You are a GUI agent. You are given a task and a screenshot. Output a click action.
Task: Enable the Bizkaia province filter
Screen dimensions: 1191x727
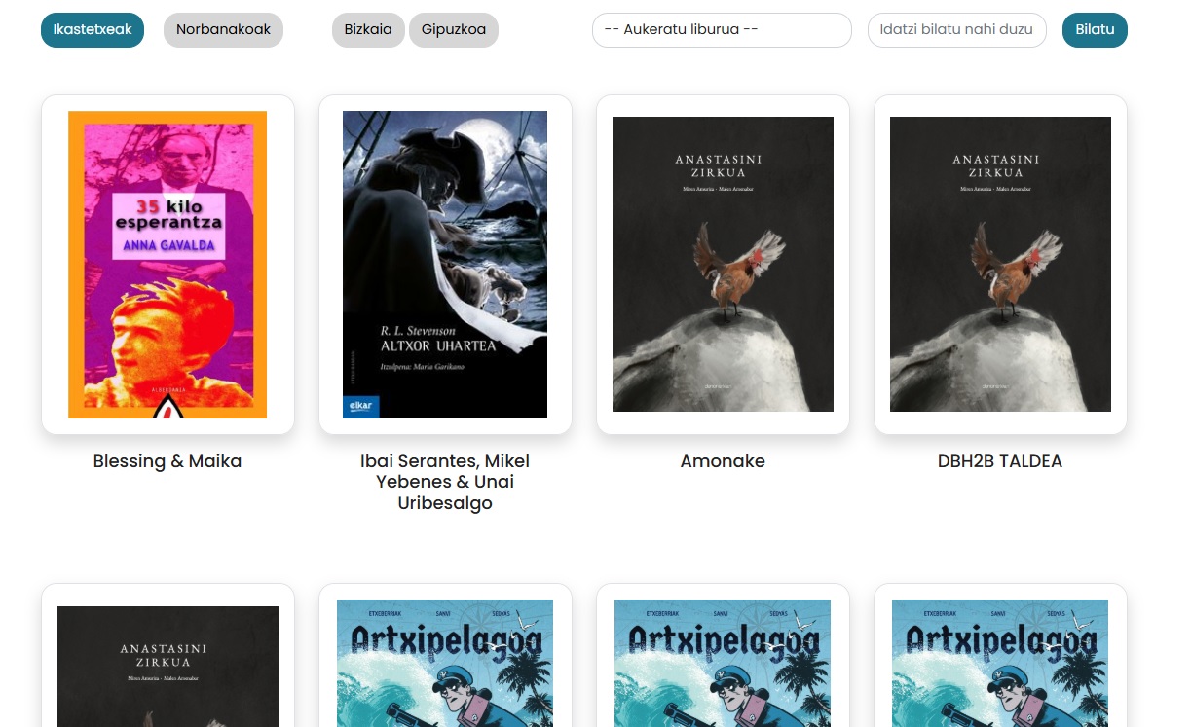(368, 29)
